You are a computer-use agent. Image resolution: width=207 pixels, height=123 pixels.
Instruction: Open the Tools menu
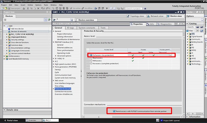click(46, 5)
